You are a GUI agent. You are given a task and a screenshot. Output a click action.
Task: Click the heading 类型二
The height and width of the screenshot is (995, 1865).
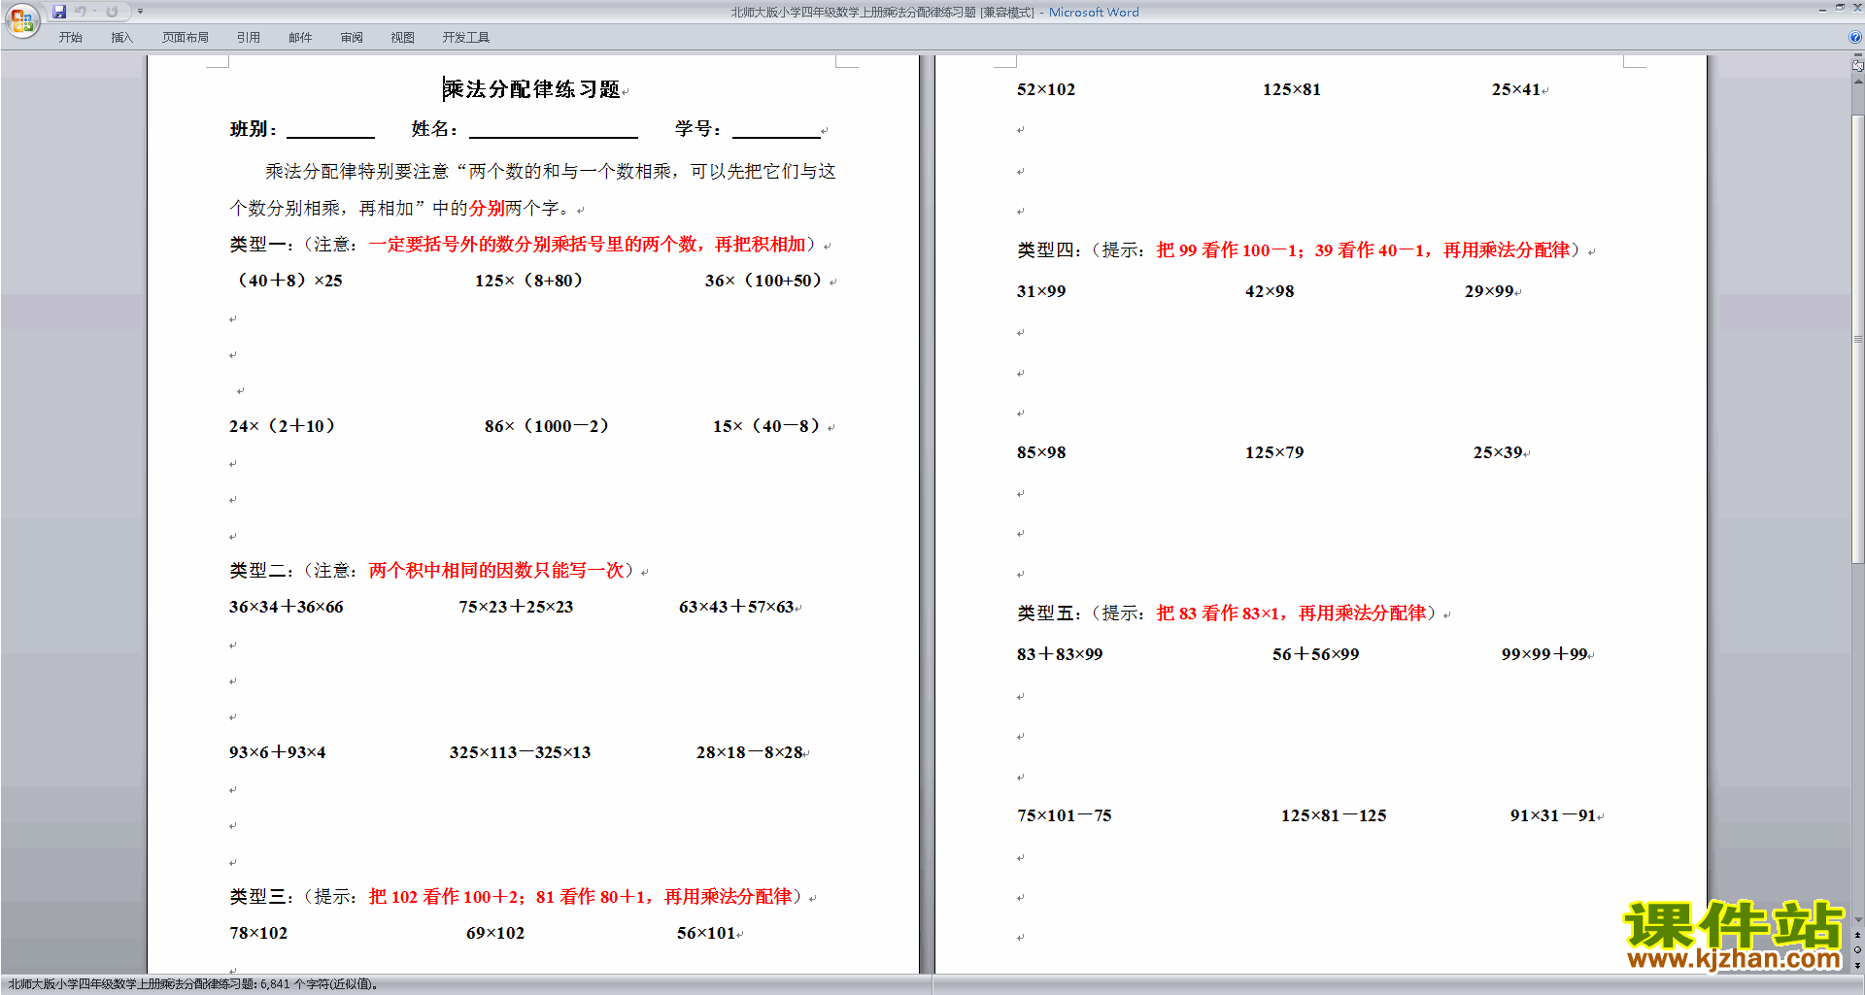[x=257, y=571]
